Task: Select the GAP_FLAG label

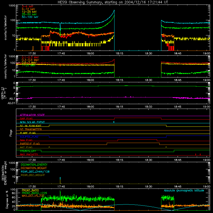Action: (26, 118)
